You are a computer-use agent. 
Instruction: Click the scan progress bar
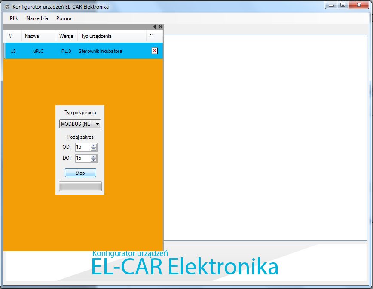pyautogui.click(x=80, y=186)
